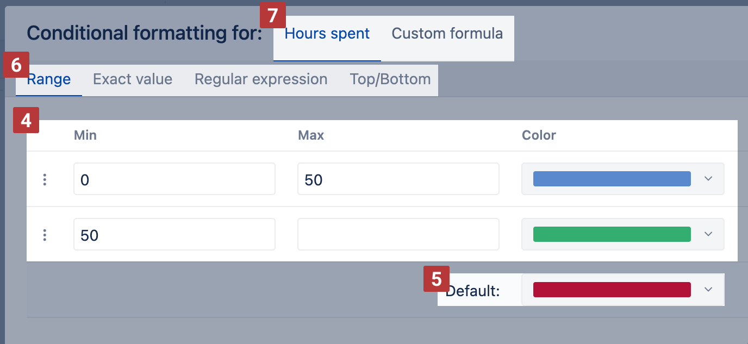Expand chevron next to the blue color
Screen dimensions: 748x344
(708, 179)
